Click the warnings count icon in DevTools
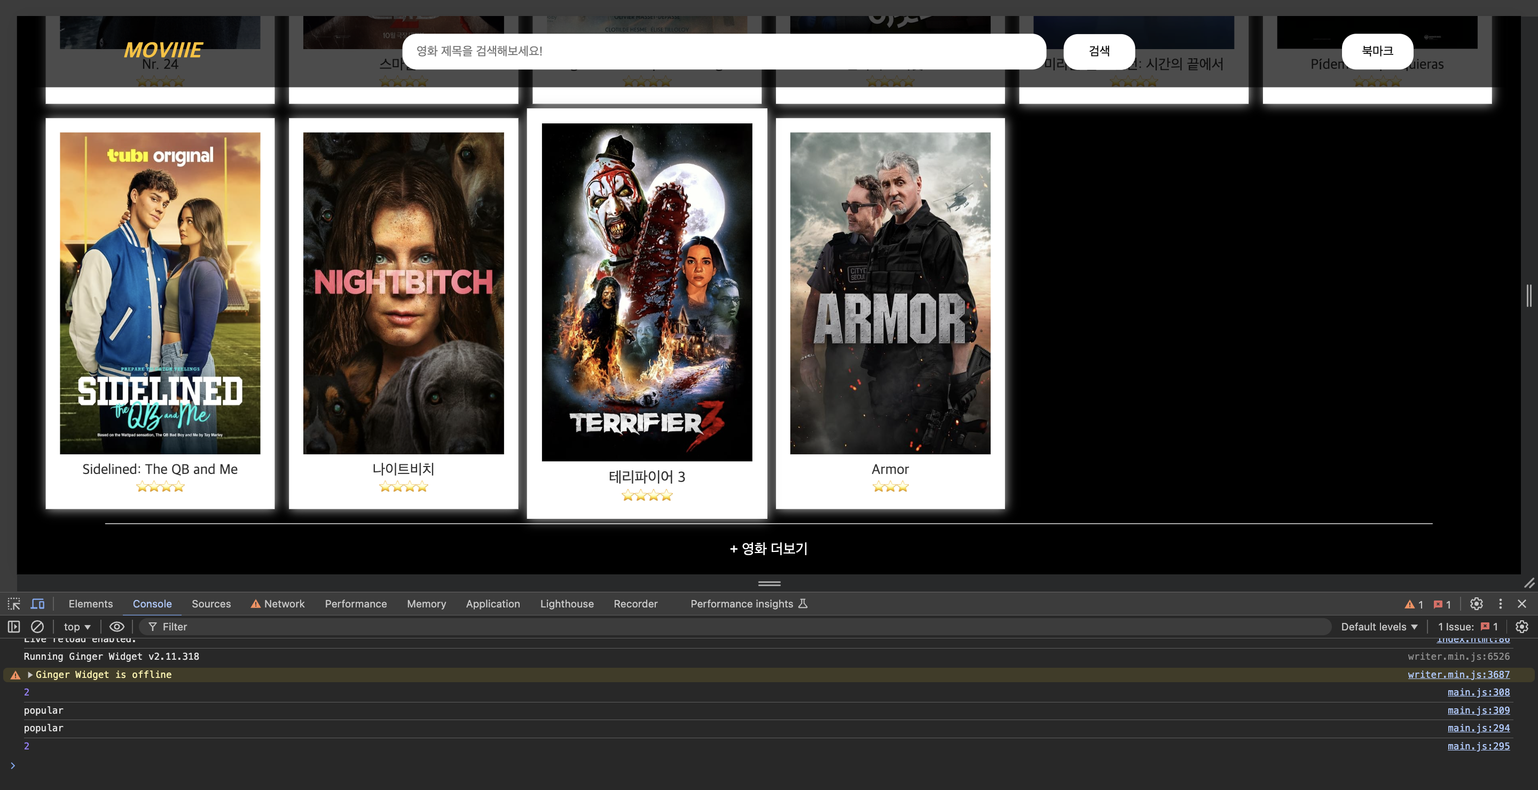The image size is (1538, 790). (x=1414, y=604)
